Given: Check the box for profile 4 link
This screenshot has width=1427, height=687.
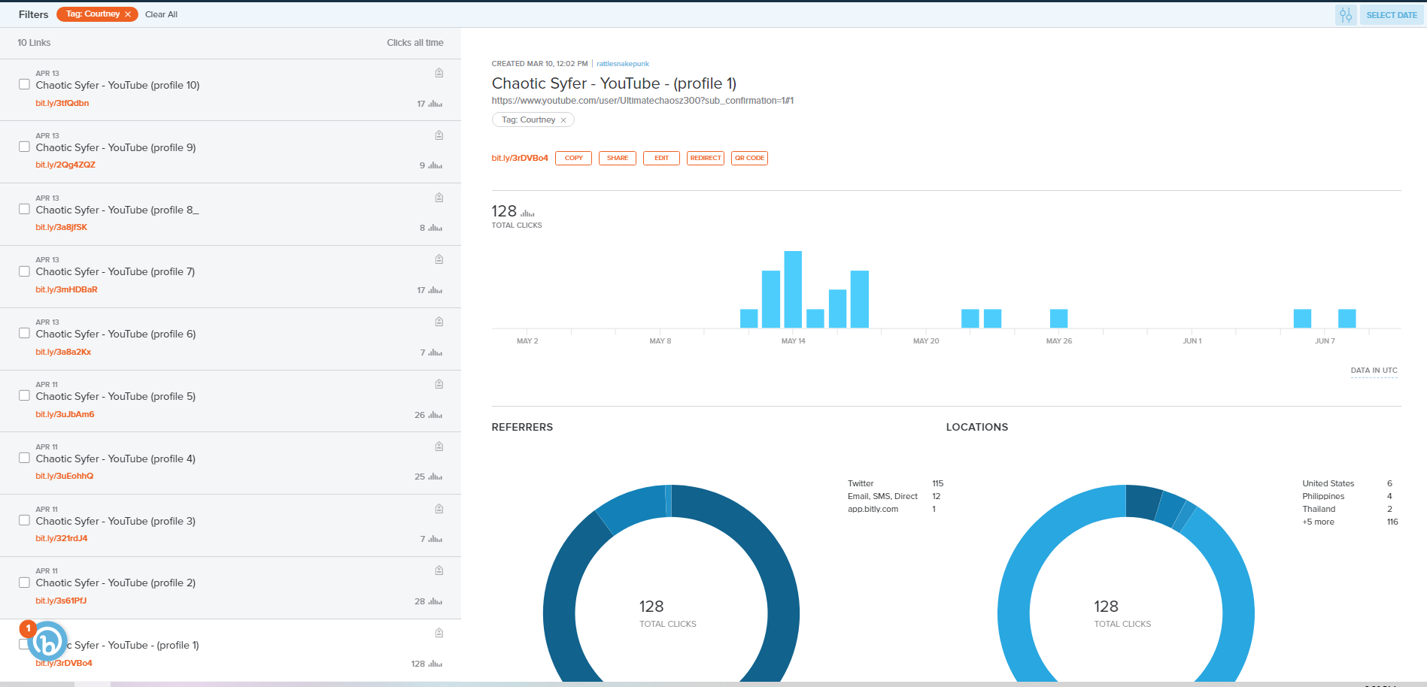Looking at the screenshot, I should point(25,458).
